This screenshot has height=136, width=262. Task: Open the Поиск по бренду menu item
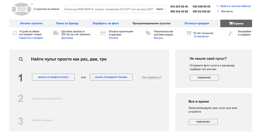tap(67, 23)
